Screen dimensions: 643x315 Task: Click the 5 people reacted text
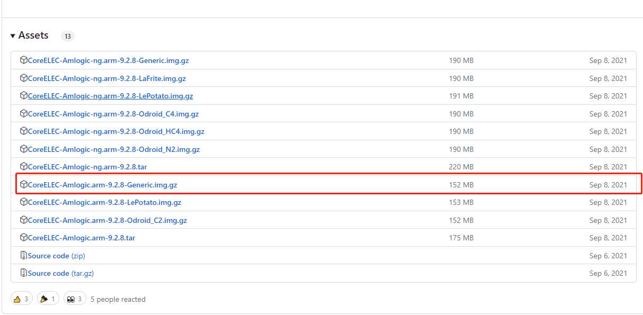[x=118, y=299]
